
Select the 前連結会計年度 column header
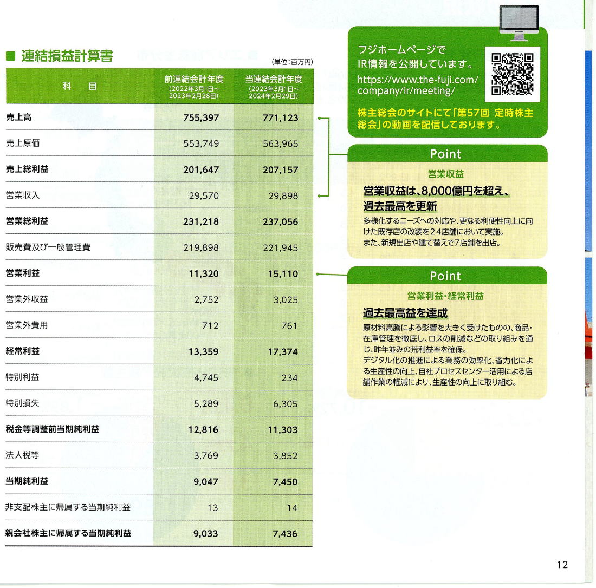(194, 87)
